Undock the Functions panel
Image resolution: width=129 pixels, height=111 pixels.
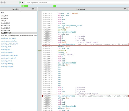[33, 9]
